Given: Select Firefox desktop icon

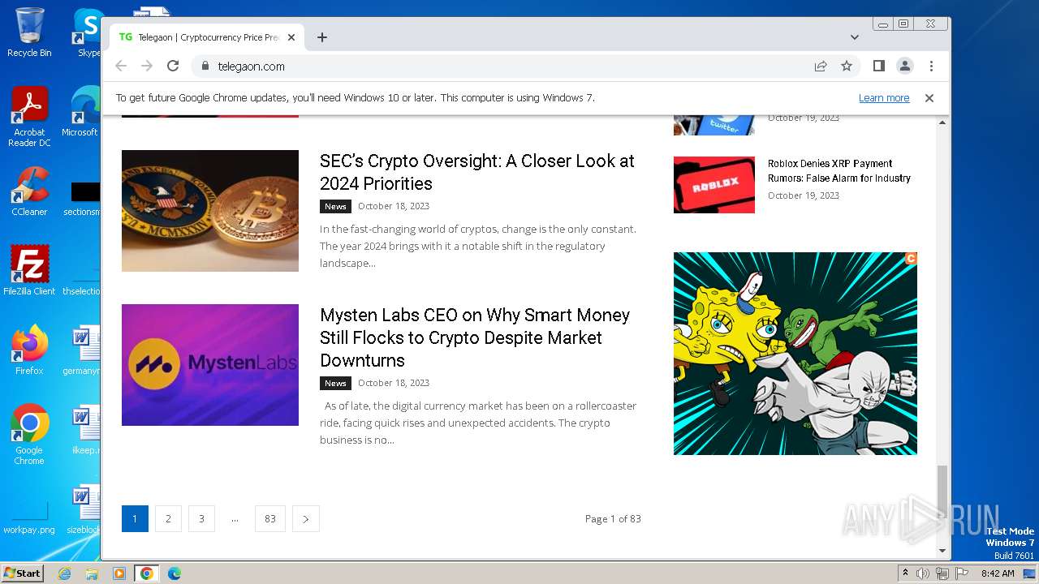Looking at the screenshot, I should coord(29,350).
